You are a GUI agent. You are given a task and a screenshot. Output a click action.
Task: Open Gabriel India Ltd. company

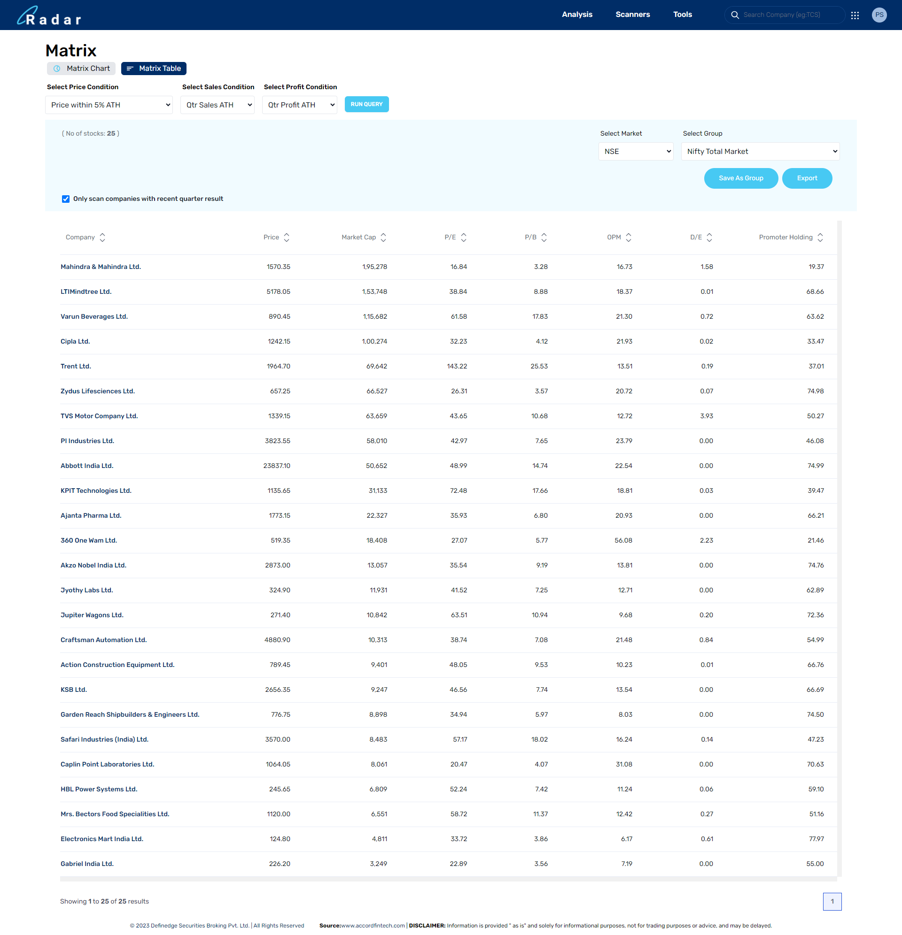point(87,864)
